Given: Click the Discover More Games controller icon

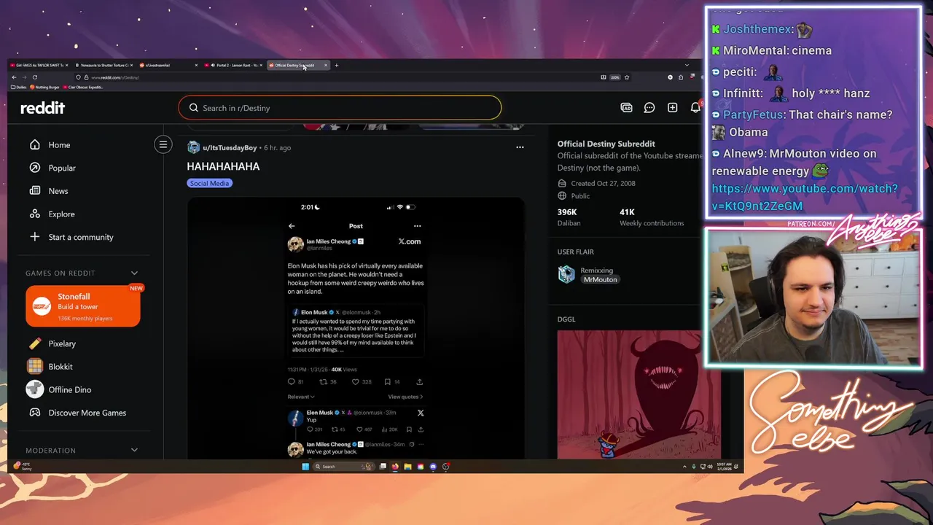Looking at the screenshot, I should pyautogui.click(x=35, y=413).
